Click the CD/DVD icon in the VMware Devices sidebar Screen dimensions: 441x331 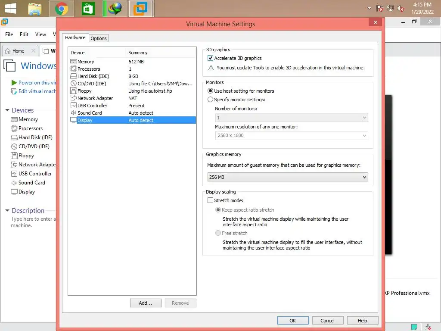coord(14,147)
